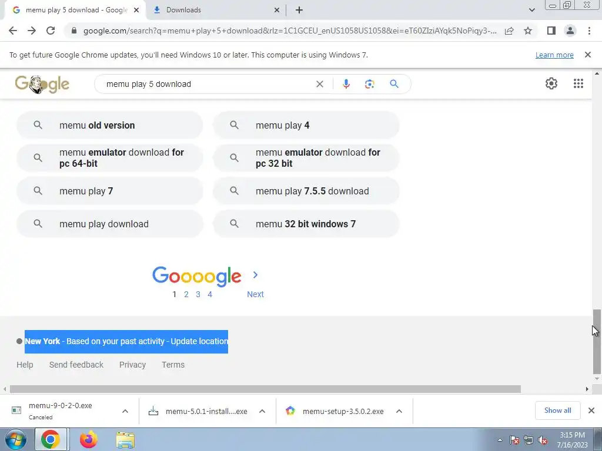Go to results page 2

click(x=186, y=294)
